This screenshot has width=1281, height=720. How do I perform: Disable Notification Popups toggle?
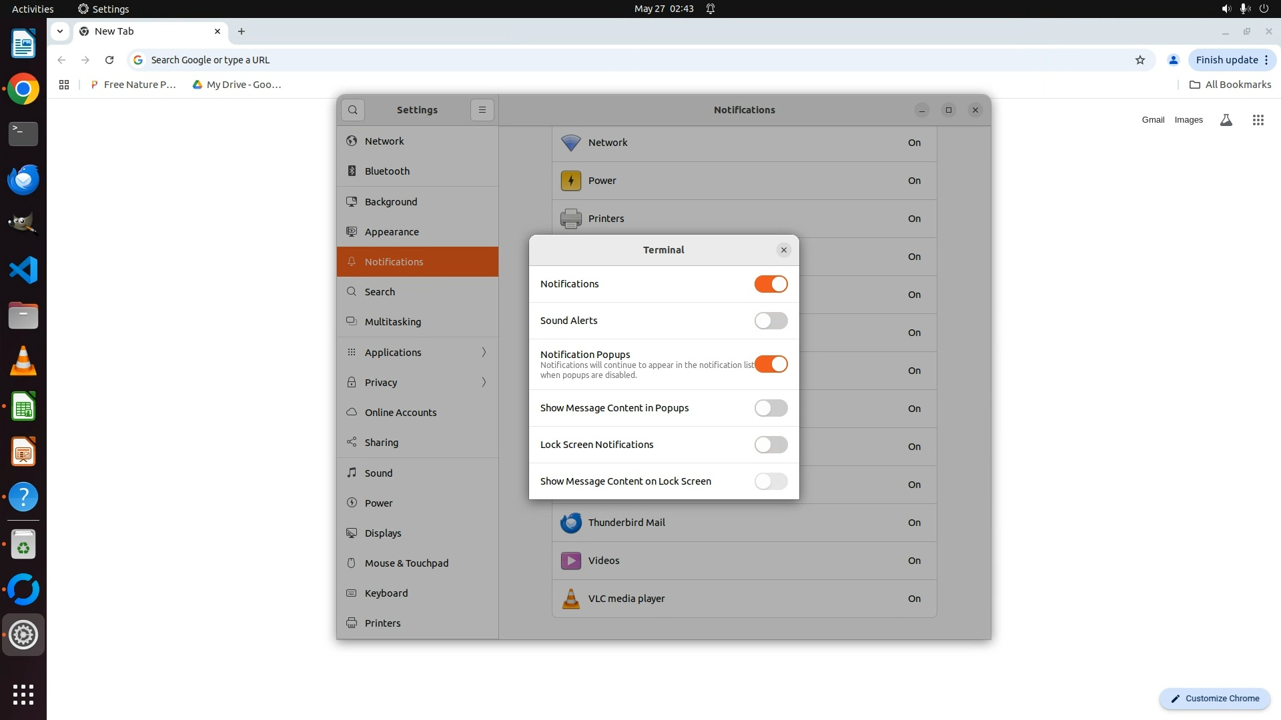point(771,364)
